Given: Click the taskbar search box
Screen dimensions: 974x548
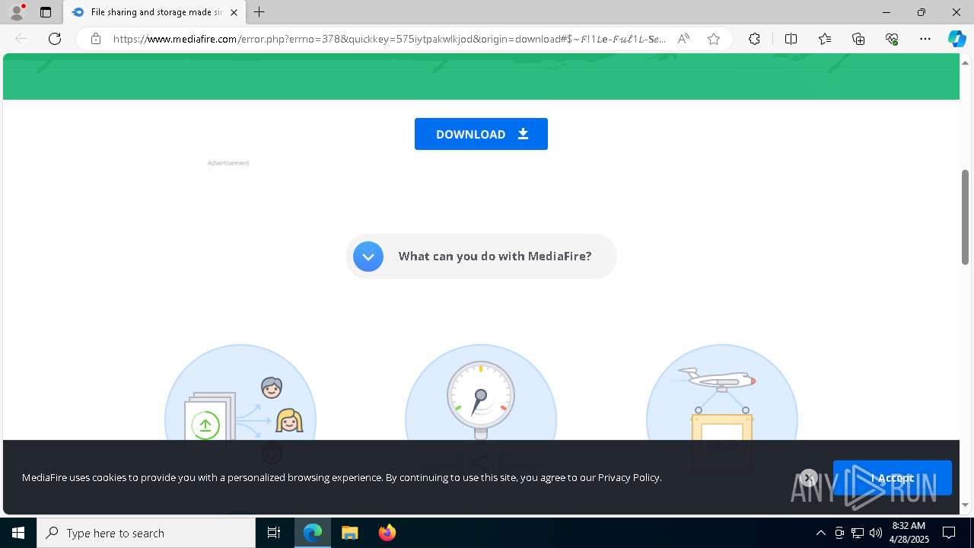Looking at the screenshot, I should click(146, 533).
